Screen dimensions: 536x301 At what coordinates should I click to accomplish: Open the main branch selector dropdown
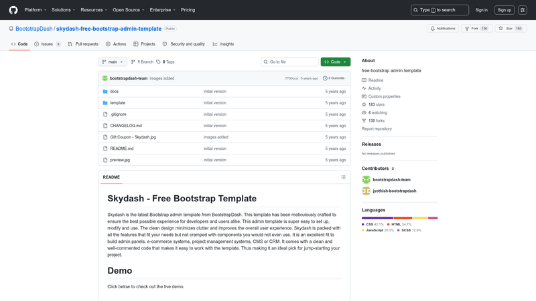tap(113, 62)
